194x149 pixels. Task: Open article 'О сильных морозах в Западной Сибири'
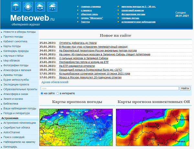pos(83,58)
